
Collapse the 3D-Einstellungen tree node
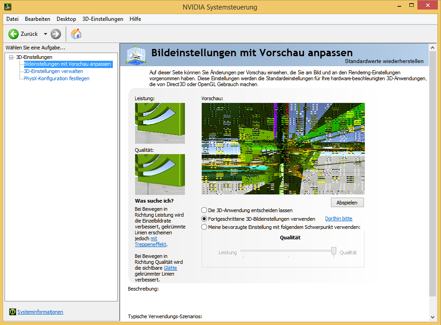[11, 57]
